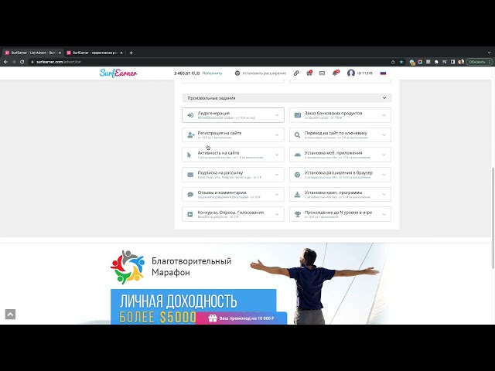Click the browser icon for Установка расширения
The width and height of the screenshot is (495, 371).
pos(297,175)
